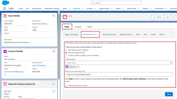Open actions menu for case 00001089 row
The image size is (177, 99).
point(54,91)
